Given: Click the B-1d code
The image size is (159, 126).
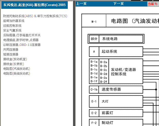Looking at the screenshot, I should [94, 73].
